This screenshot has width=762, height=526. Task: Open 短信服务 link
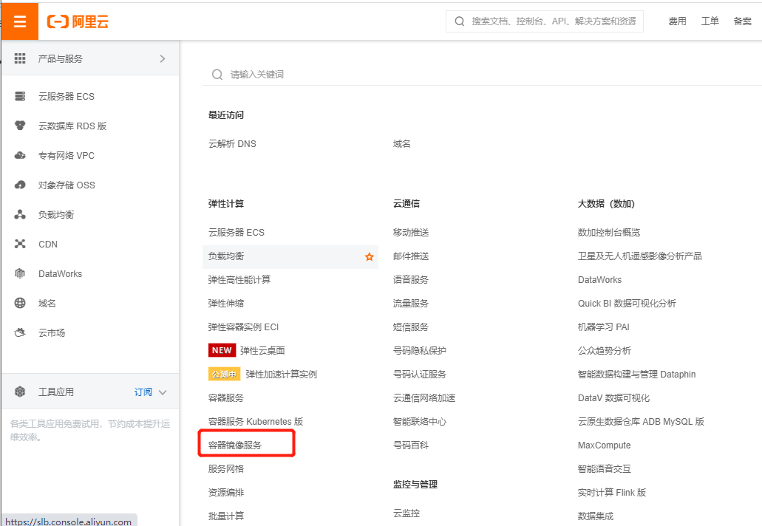click(411, 327)
